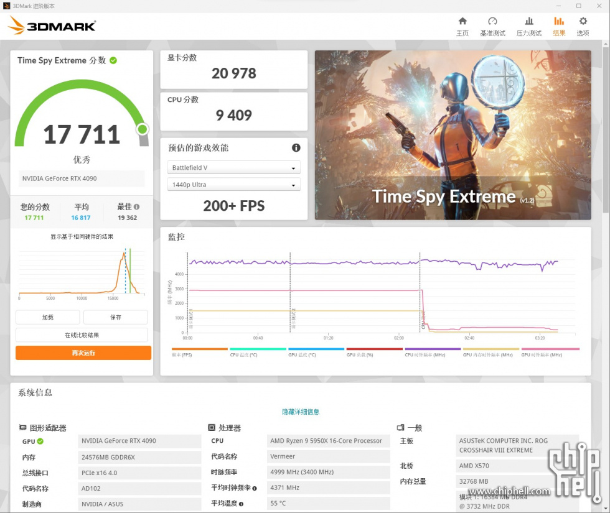The image size is (610, 513).
Task: Click the info icon beside 平均时钟频率
Action: pos(255,489)
